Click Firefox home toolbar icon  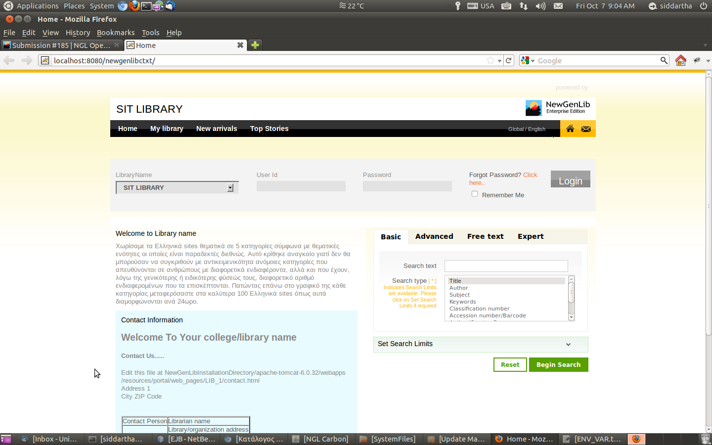point(681,60)
